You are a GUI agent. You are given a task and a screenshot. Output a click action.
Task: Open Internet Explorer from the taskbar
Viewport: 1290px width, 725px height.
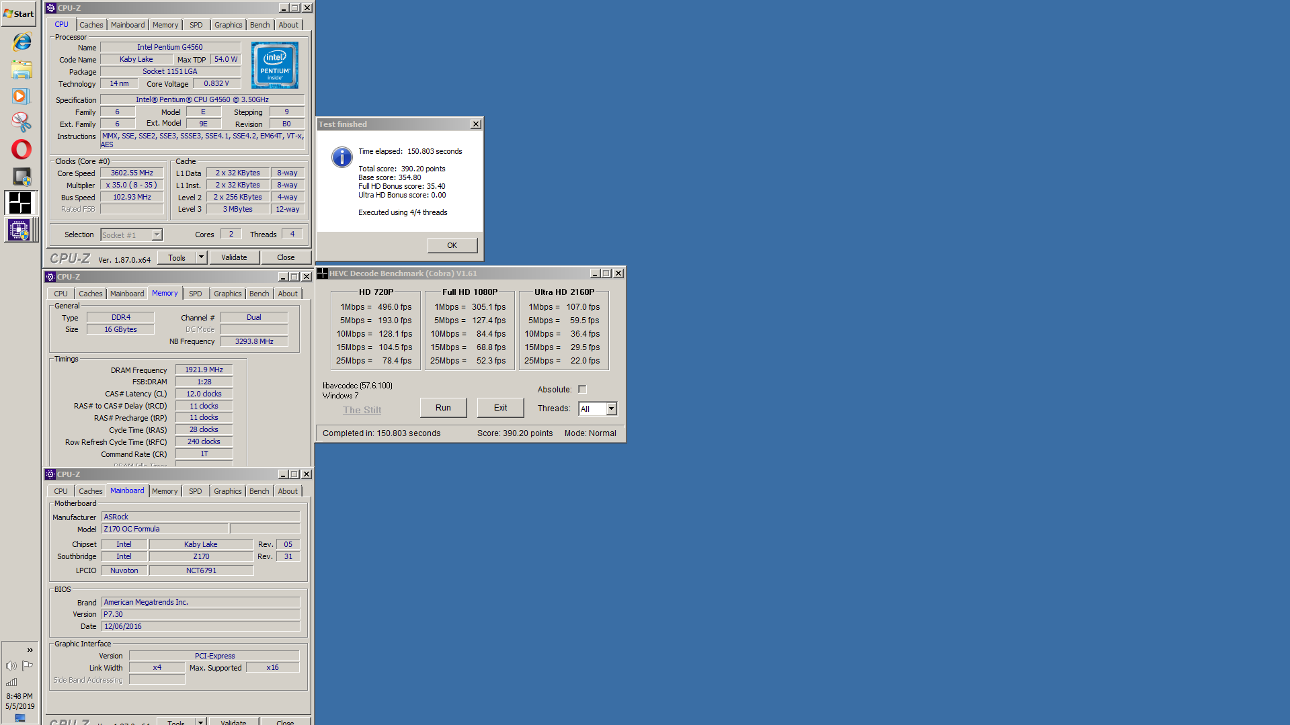pos(22,42)
